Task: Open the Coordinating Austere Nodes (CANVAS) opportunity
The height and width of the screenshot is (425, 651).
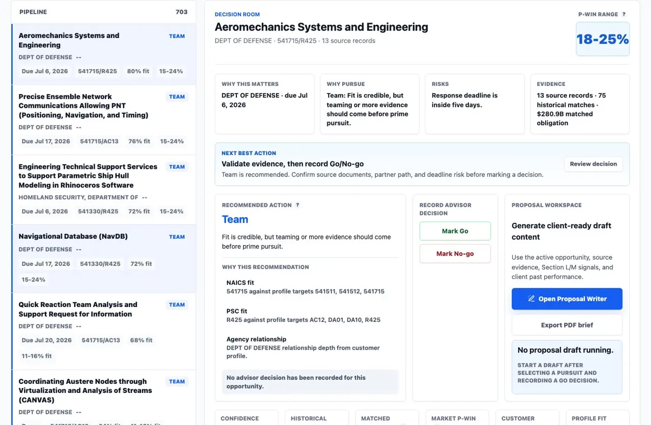Action: click(x=104, y=397)
